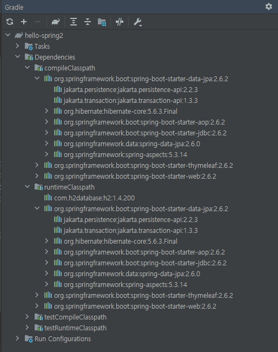Expand the testCompileClasspath node
Viewport: 278px width, 352px height.
[x=27, y=317]
